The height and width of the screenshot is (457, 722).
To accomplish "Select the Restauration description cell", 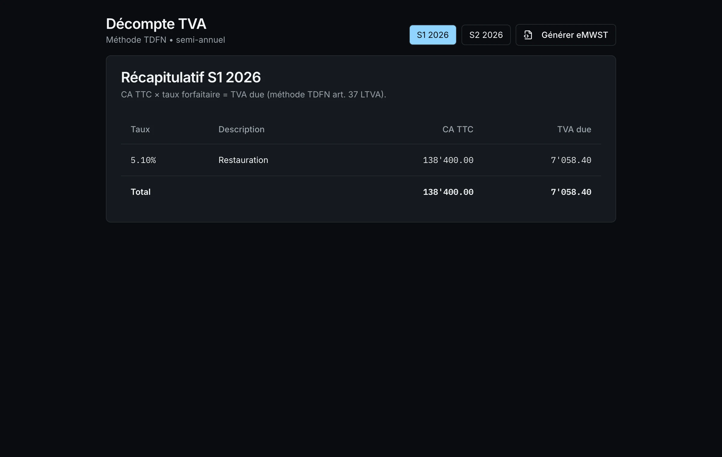I will (243, 160).
